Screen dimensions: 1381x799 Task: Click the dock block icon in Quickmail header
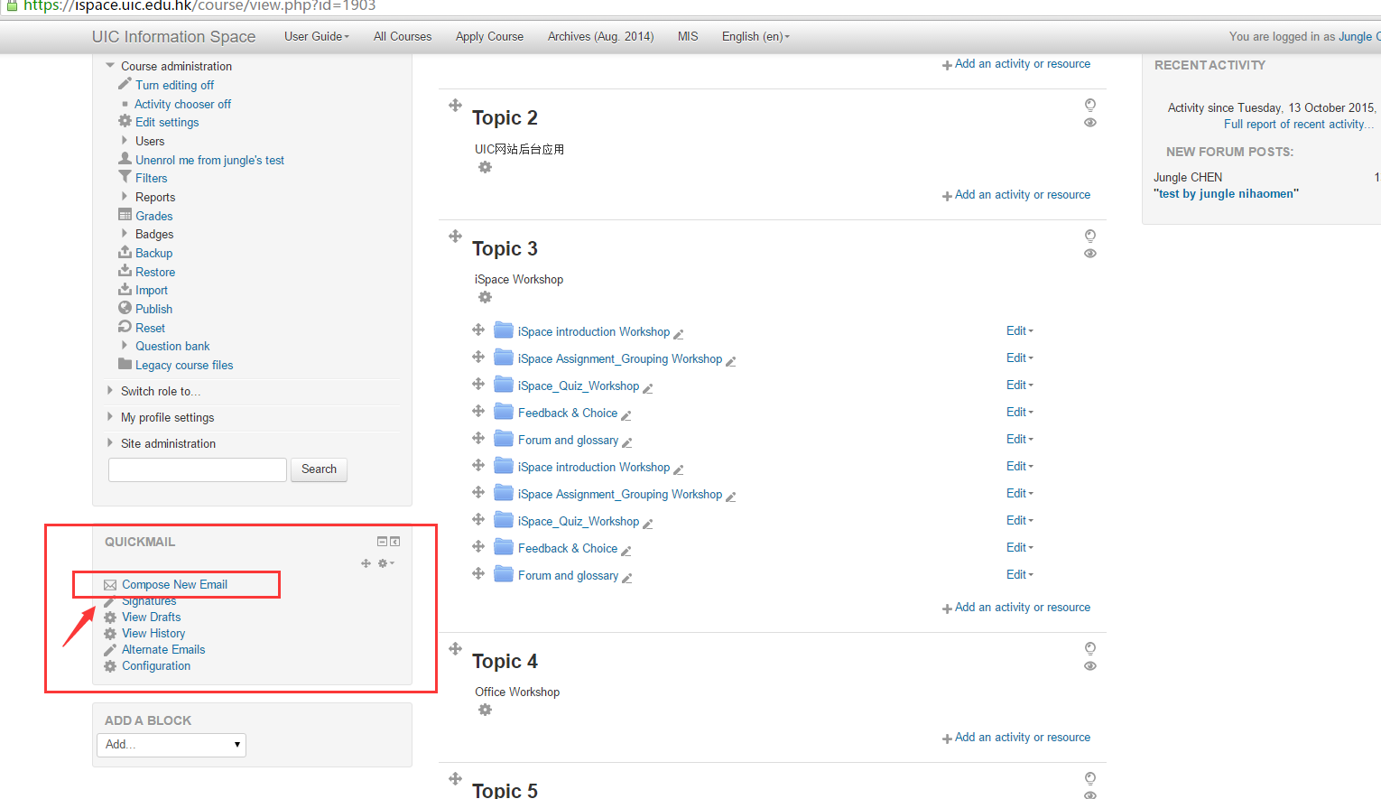pyautogui.click(x=394, y=542)
